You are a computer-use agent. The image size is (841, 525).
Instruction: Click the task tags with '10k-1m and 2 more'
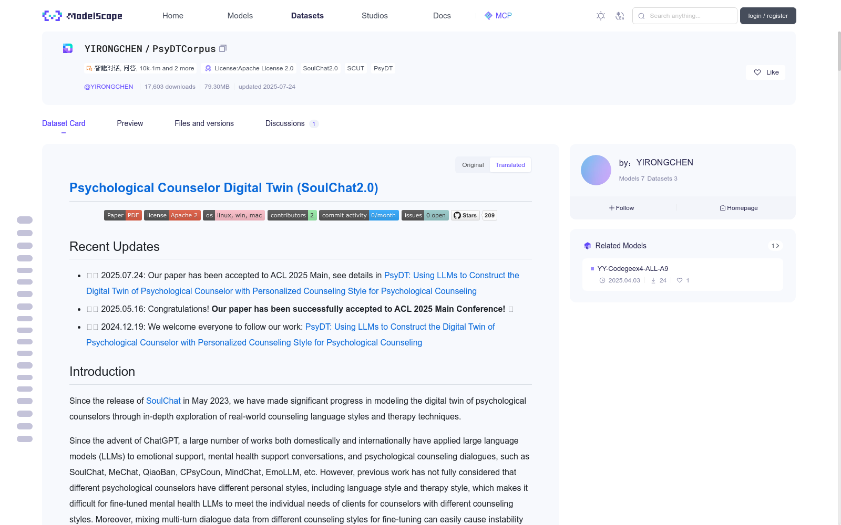coord(140,68)
